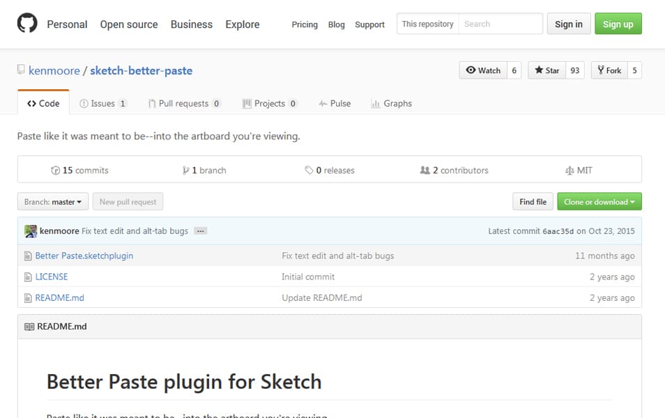Open the MIT license details
This screenshot has width=665, height=418.
point(578,169)
